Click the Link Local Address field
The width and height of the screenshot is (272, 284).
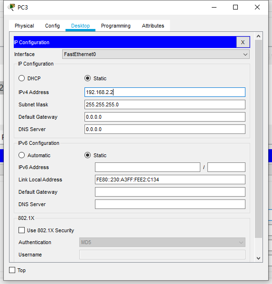(170, 180)
